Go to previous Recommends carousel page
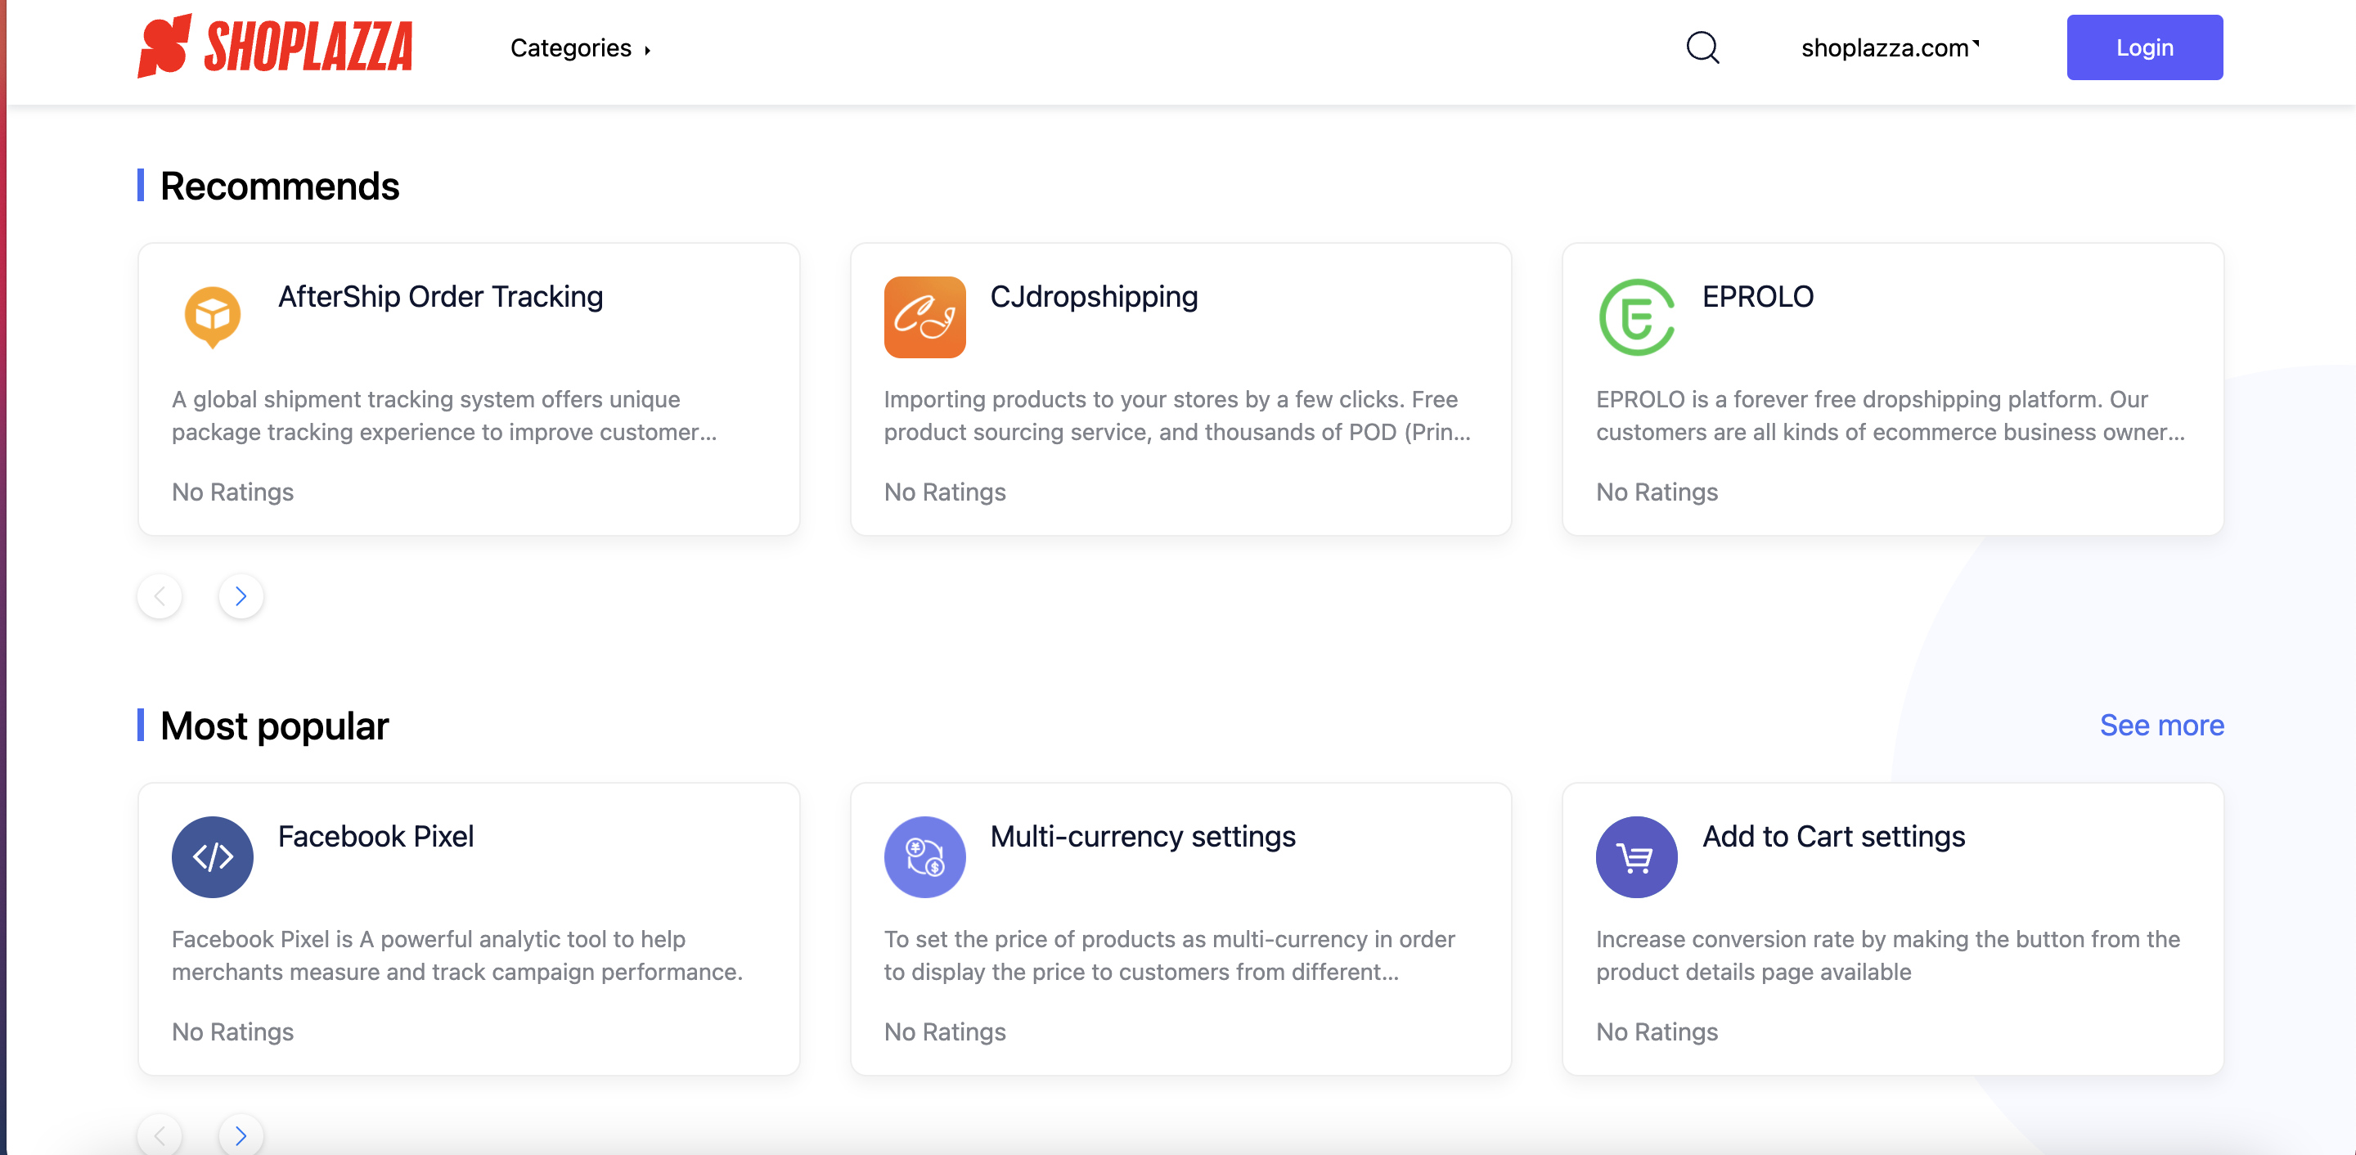This screenshot has height=1155, width=2356. 160,596
